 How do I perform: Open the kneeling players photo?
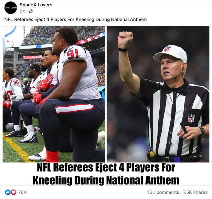click(54, 94)
